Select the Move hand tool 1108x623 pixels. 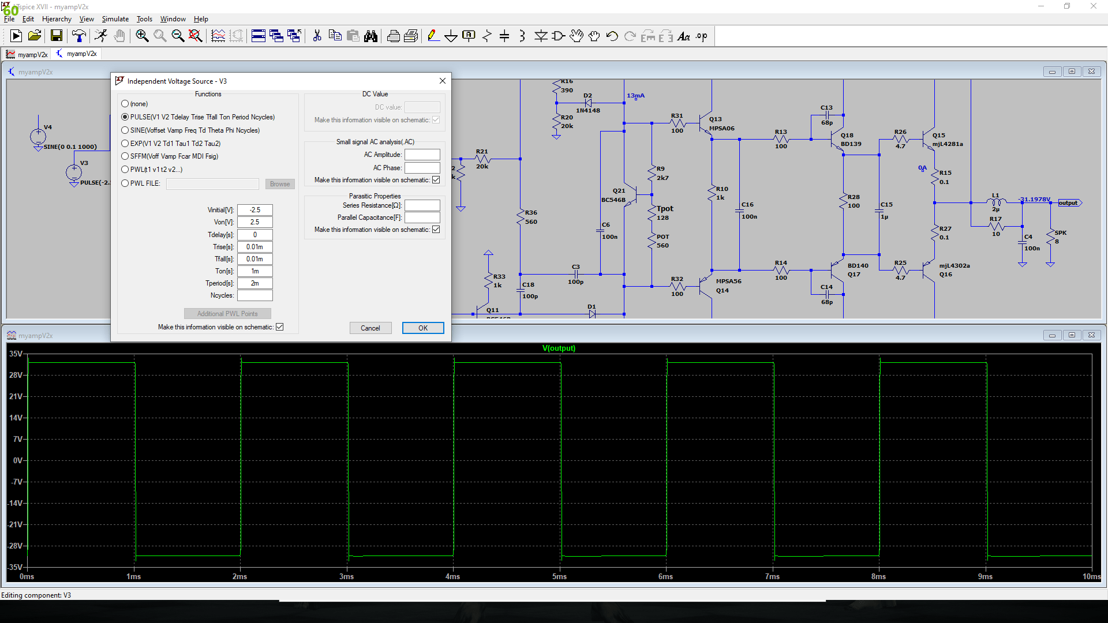point(576,36)
